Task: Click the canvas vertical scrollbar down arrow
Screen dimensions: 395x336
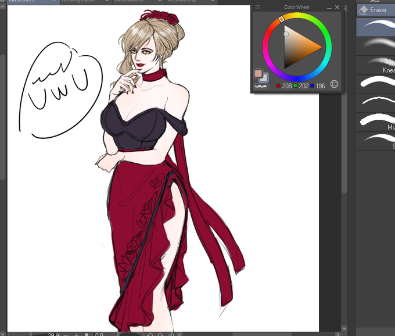Action: pos(344,328)
